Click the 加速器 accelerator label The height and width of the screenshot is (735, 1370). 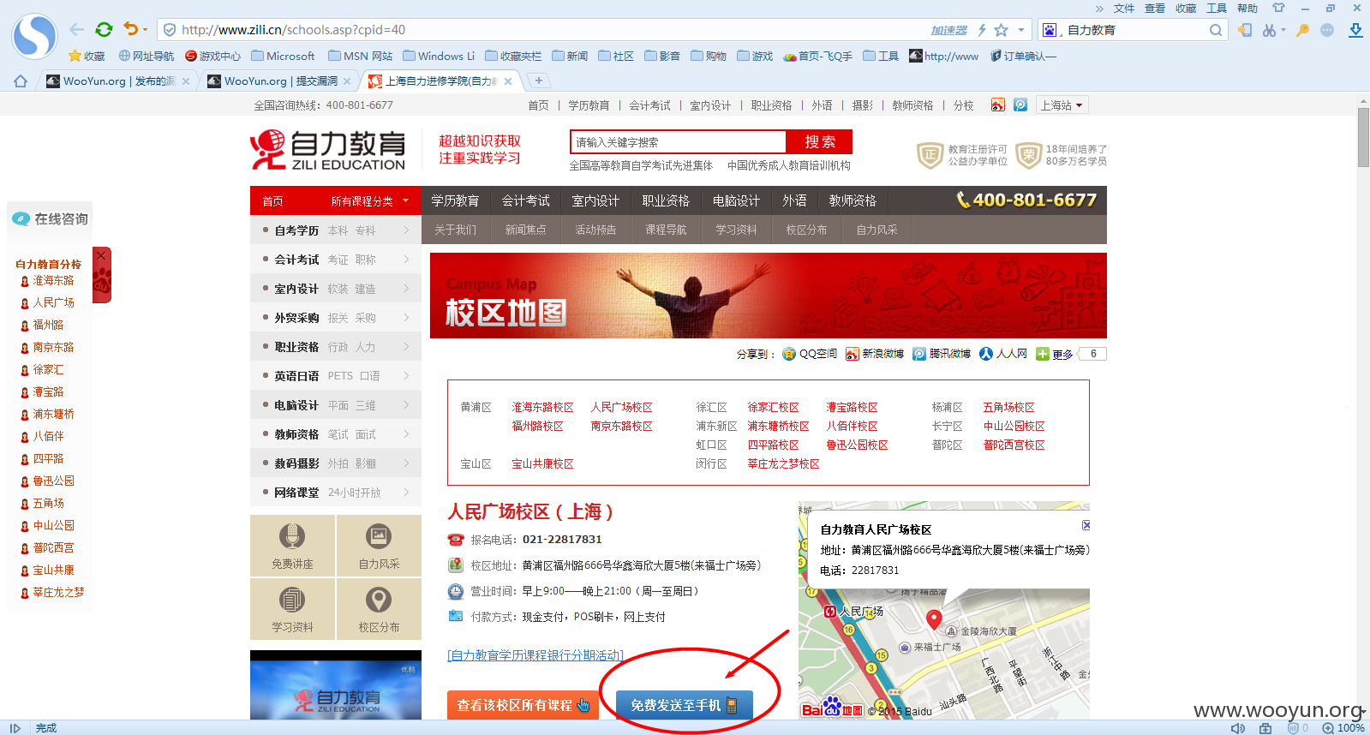[x=948, y=30]
